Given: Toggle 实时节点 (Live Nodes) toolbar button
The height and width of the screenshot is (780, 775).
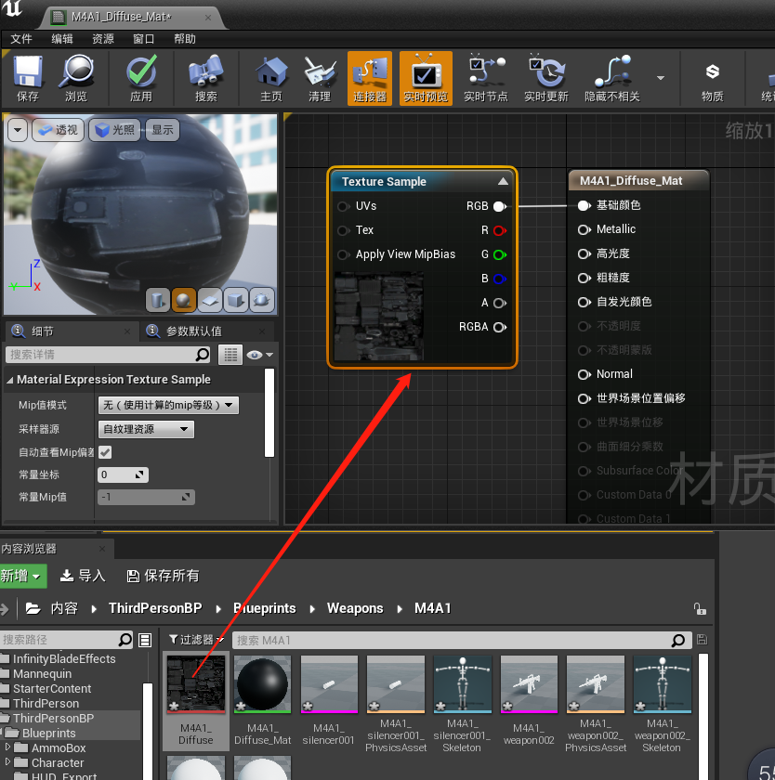Looking at the screenshot, I should coord(486,78).
